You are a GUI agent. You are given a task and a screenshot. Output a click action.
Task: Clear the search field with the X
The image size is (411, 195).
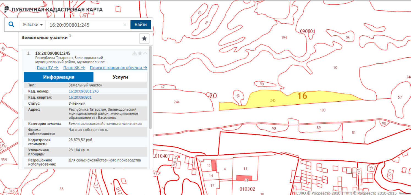point(125,25)
